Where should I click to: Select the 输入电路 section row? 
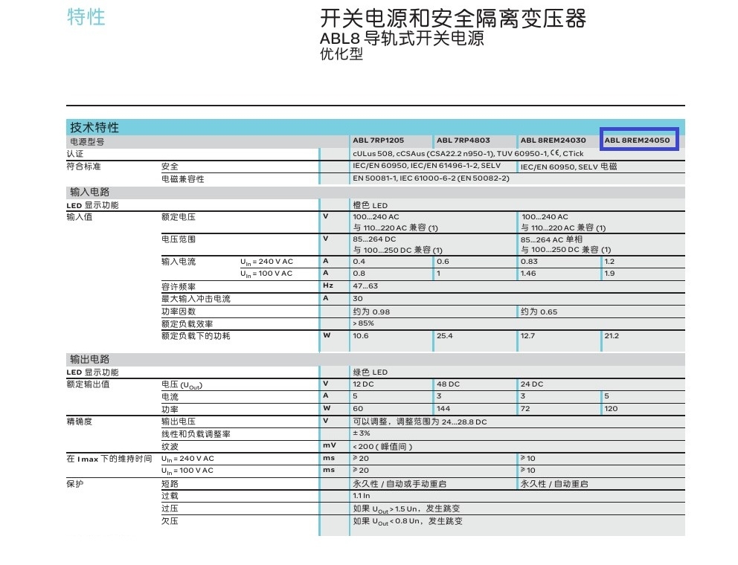375,192
